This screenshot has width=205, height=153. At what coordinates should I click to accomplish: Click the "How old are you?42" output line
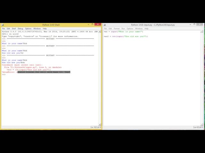13,53
